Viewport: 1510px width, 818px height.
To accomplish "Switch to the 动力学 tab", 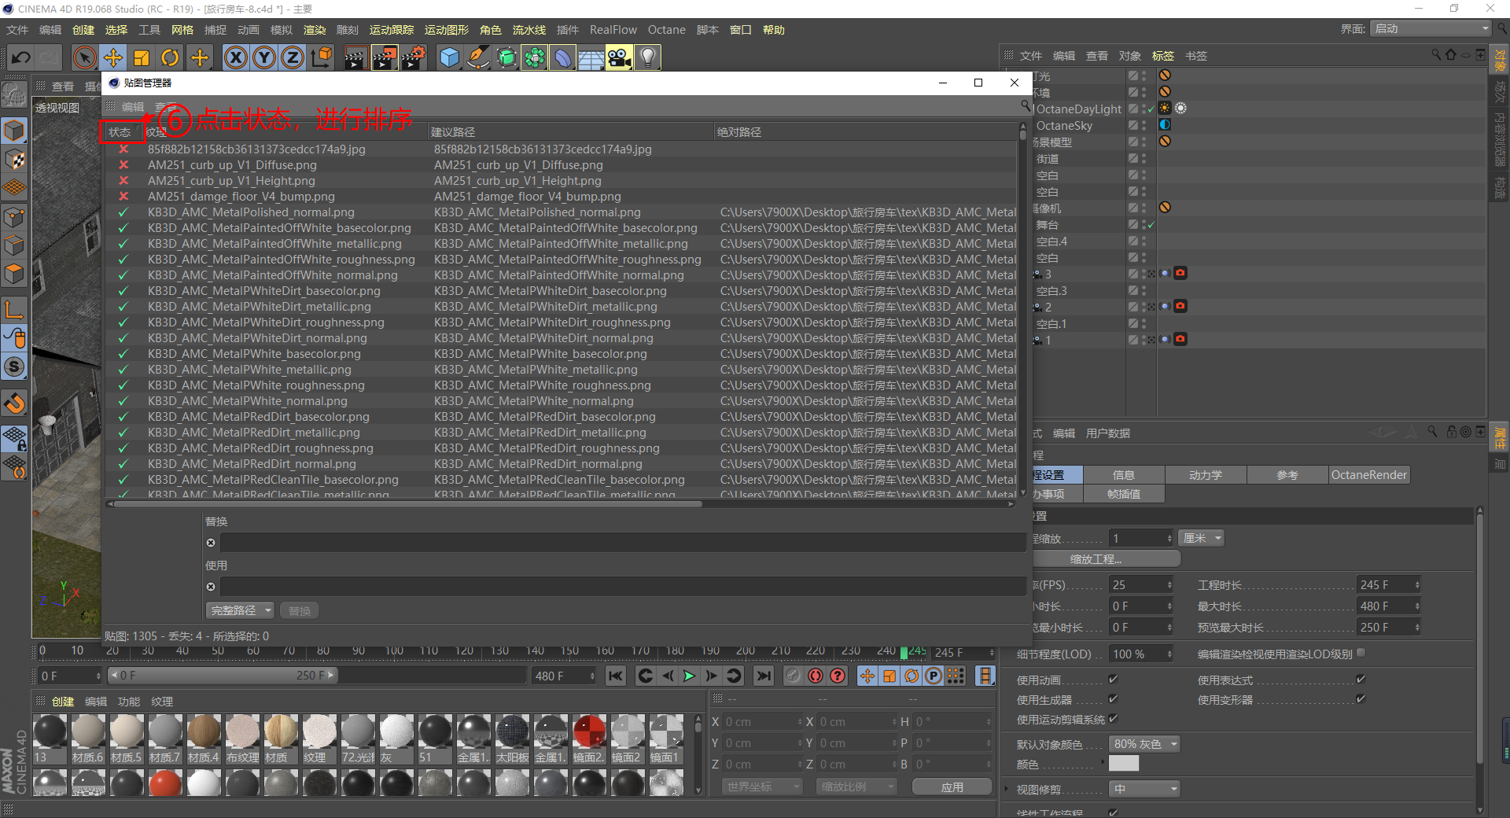I will [1206, 475].
